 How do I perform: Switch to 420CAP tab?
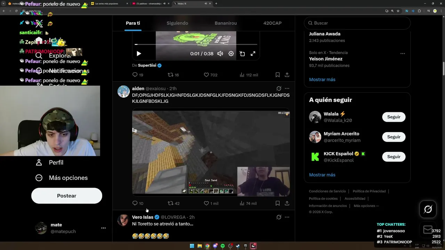[x=272, y=23]
